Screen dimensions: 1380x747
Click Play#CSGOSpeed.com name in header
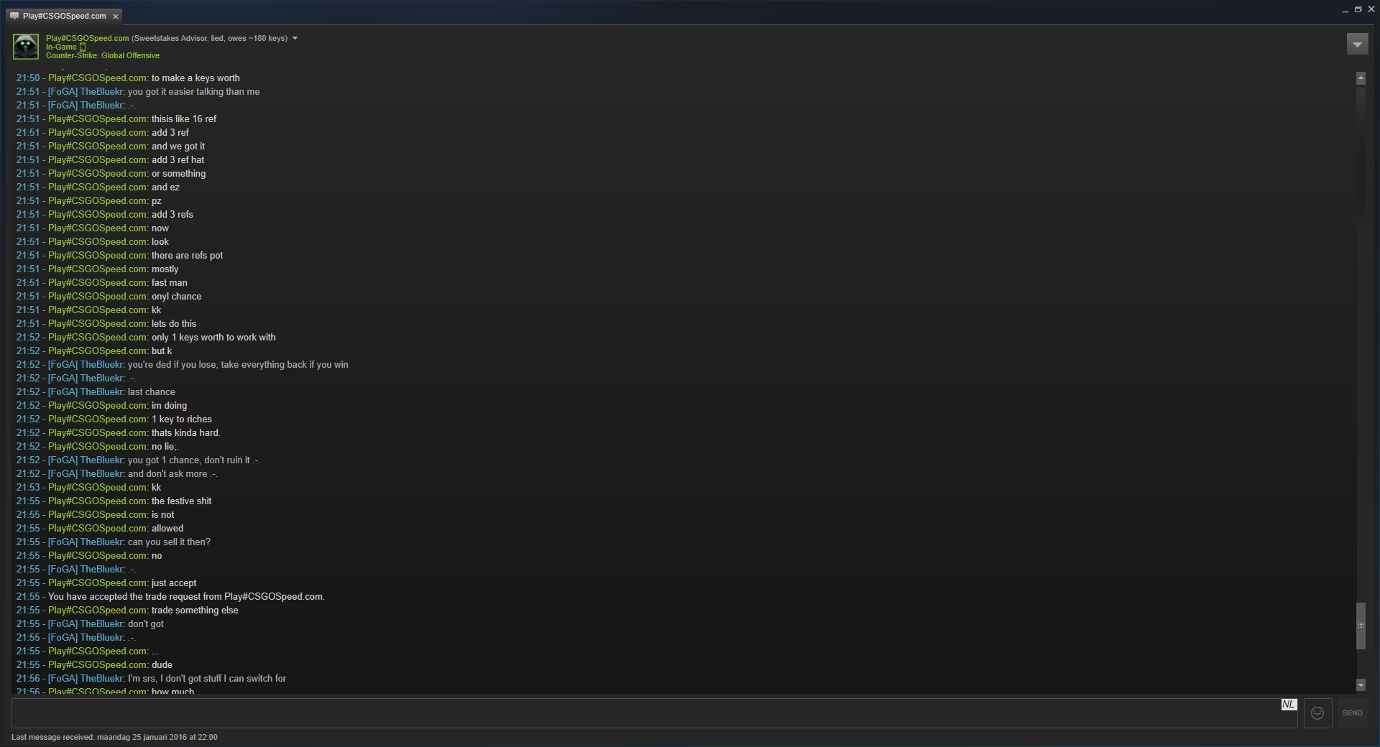[88, 38]
